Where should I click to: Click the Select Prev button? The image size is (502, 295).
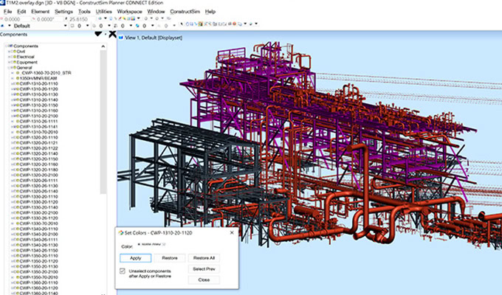[203, 269]
